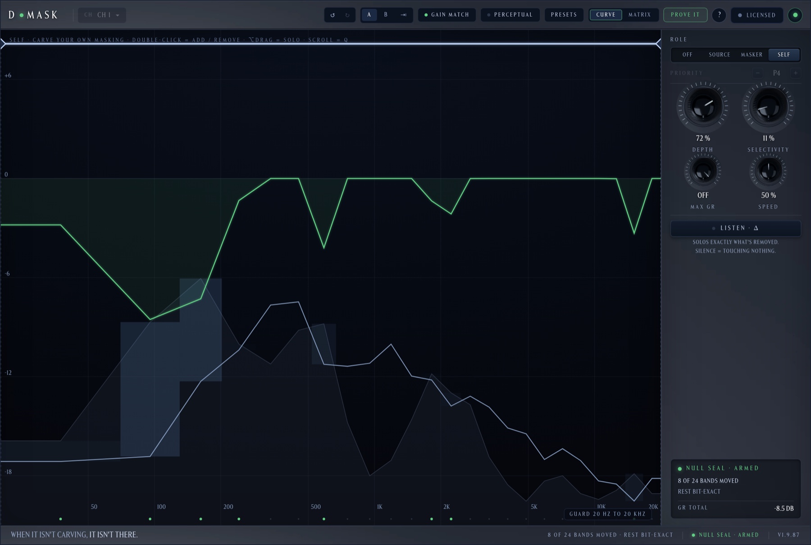Click the Guard 20 Hz to 20 kHz label

pos(607,514)
